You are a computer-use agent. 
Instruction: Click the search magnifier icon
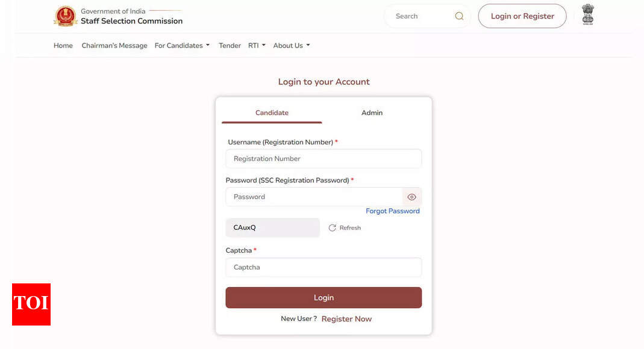click(x=459, y=16)
